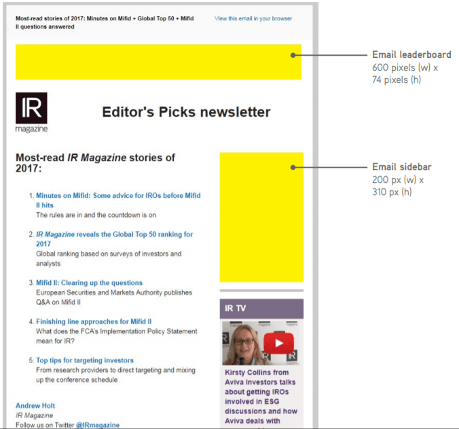Open the @IRmagazine Twitter link
The height and width of the screenshot is (429, 459).
(x=98, y=425)
